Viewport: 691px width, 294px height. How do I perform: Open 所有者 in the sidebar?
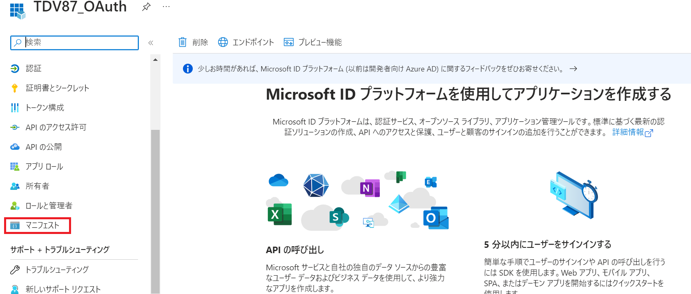click(37, 186)
